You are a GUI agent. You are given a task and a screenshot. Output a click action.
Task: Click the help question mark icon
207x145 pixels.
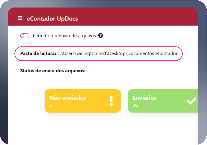100,36
